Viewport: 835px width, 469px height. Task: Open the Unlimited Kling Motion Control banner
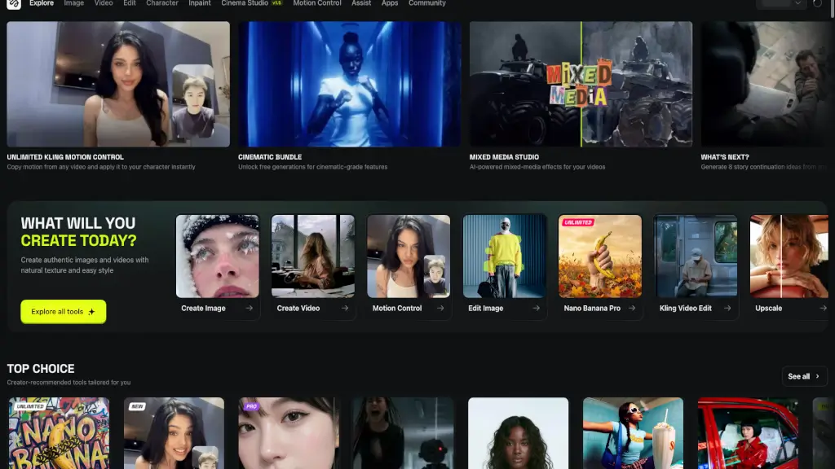click(118, 84)
